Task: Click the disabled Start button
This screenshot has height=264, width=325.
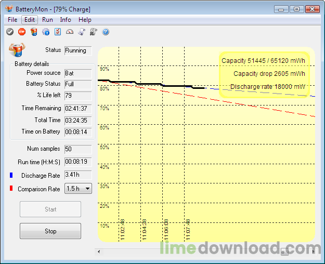Action: point(50,209)
